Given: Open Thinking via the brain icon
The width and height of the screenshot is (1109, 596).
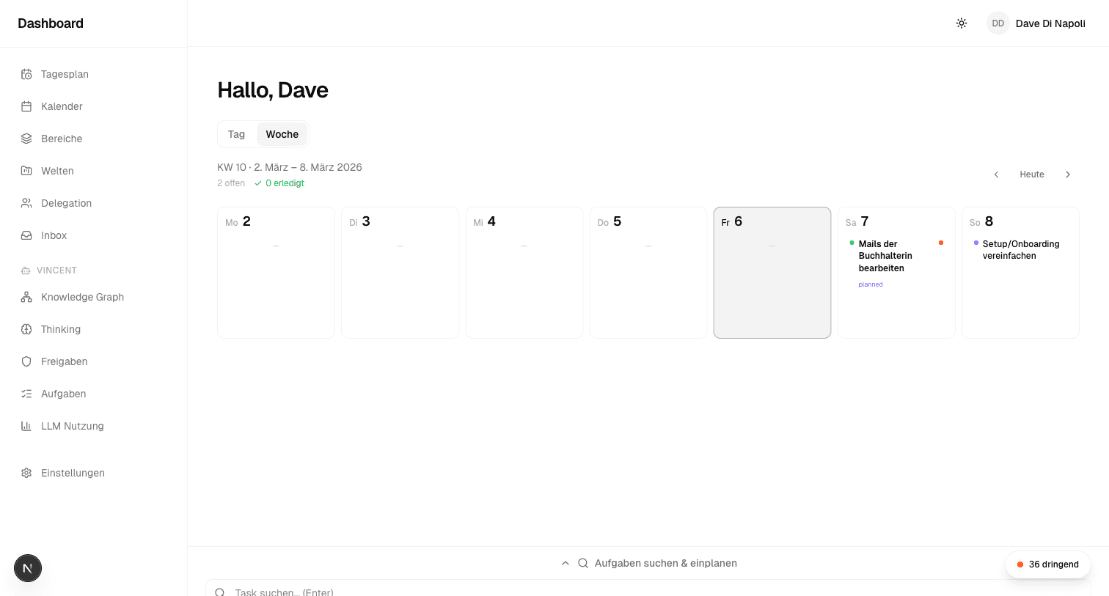Looking at the screenshot, I should pos(26,329).
